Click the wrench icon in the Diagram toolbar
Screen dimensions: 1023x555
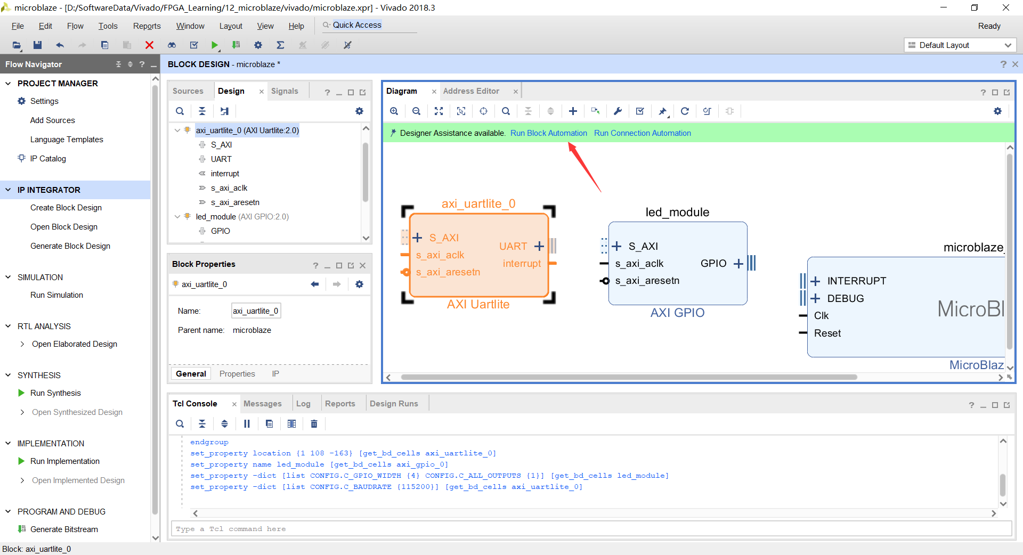618,111
